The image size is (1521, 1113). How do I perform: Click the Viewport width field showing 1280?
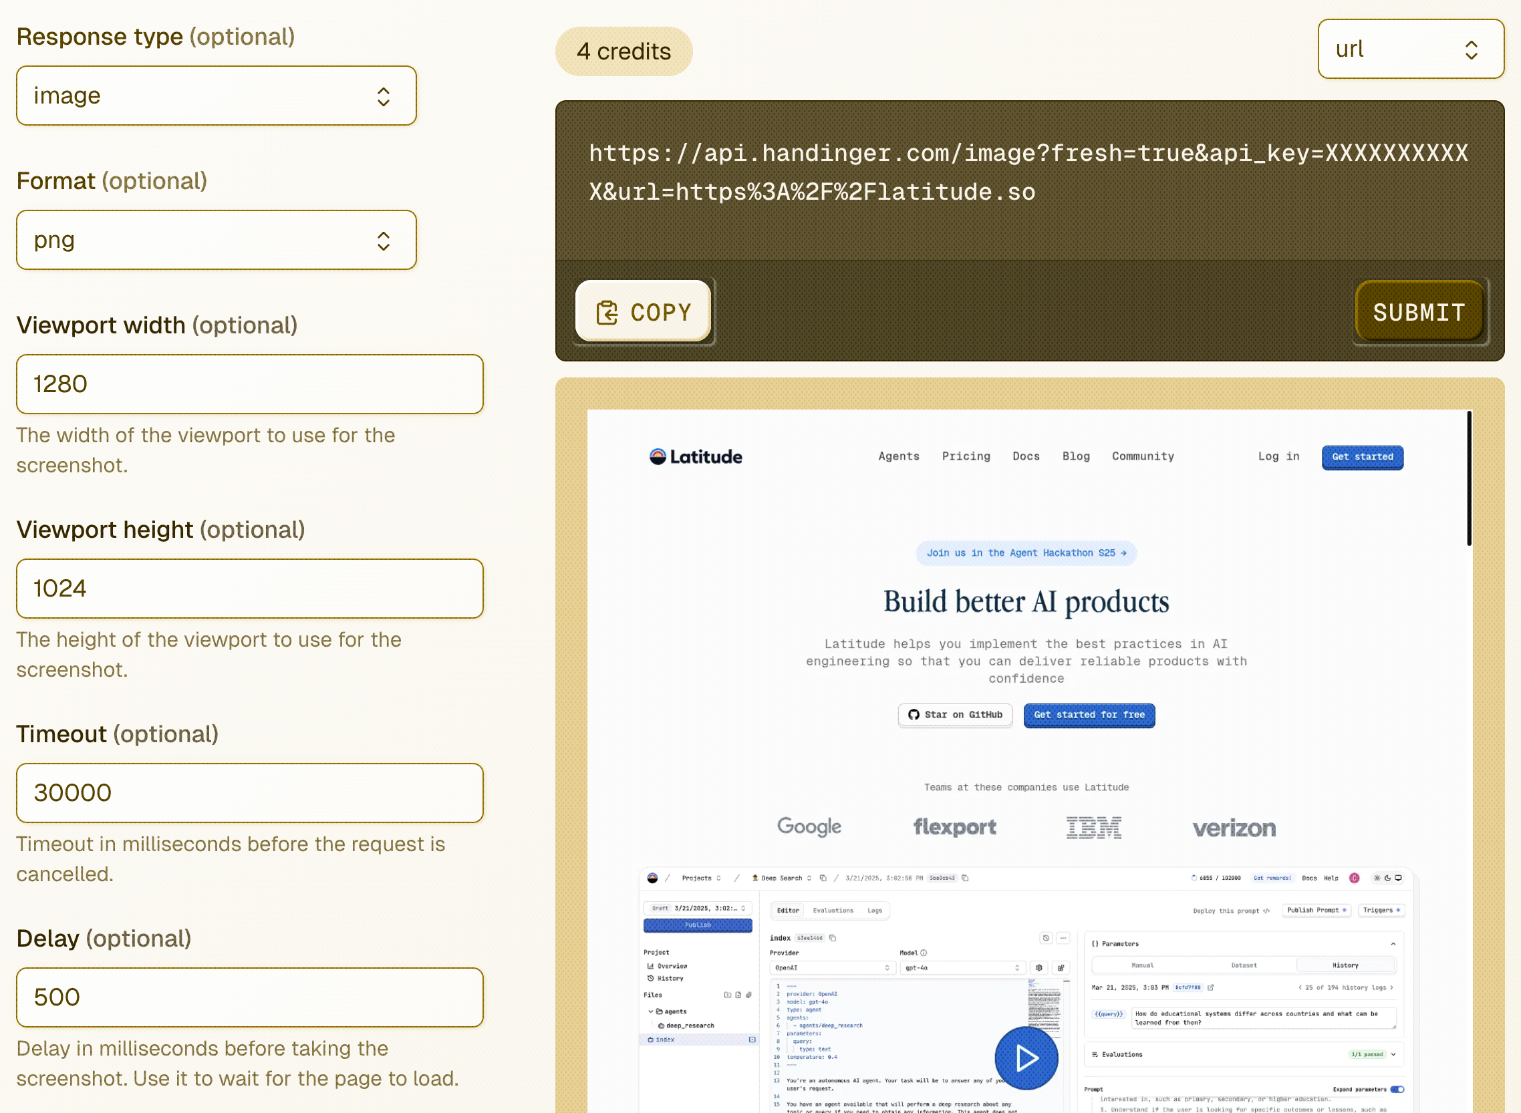(250, 384)
